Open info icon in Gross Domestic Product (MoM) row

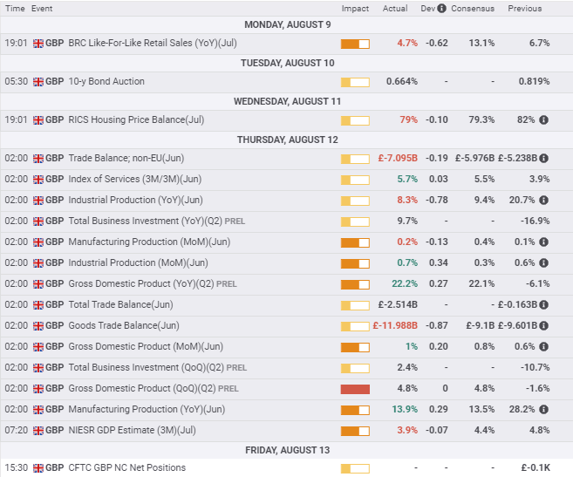(544, 347)
